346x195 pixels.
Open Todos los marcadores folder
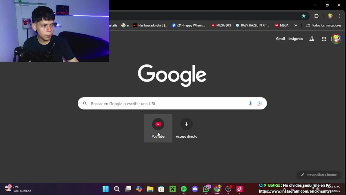coord(323,25)
